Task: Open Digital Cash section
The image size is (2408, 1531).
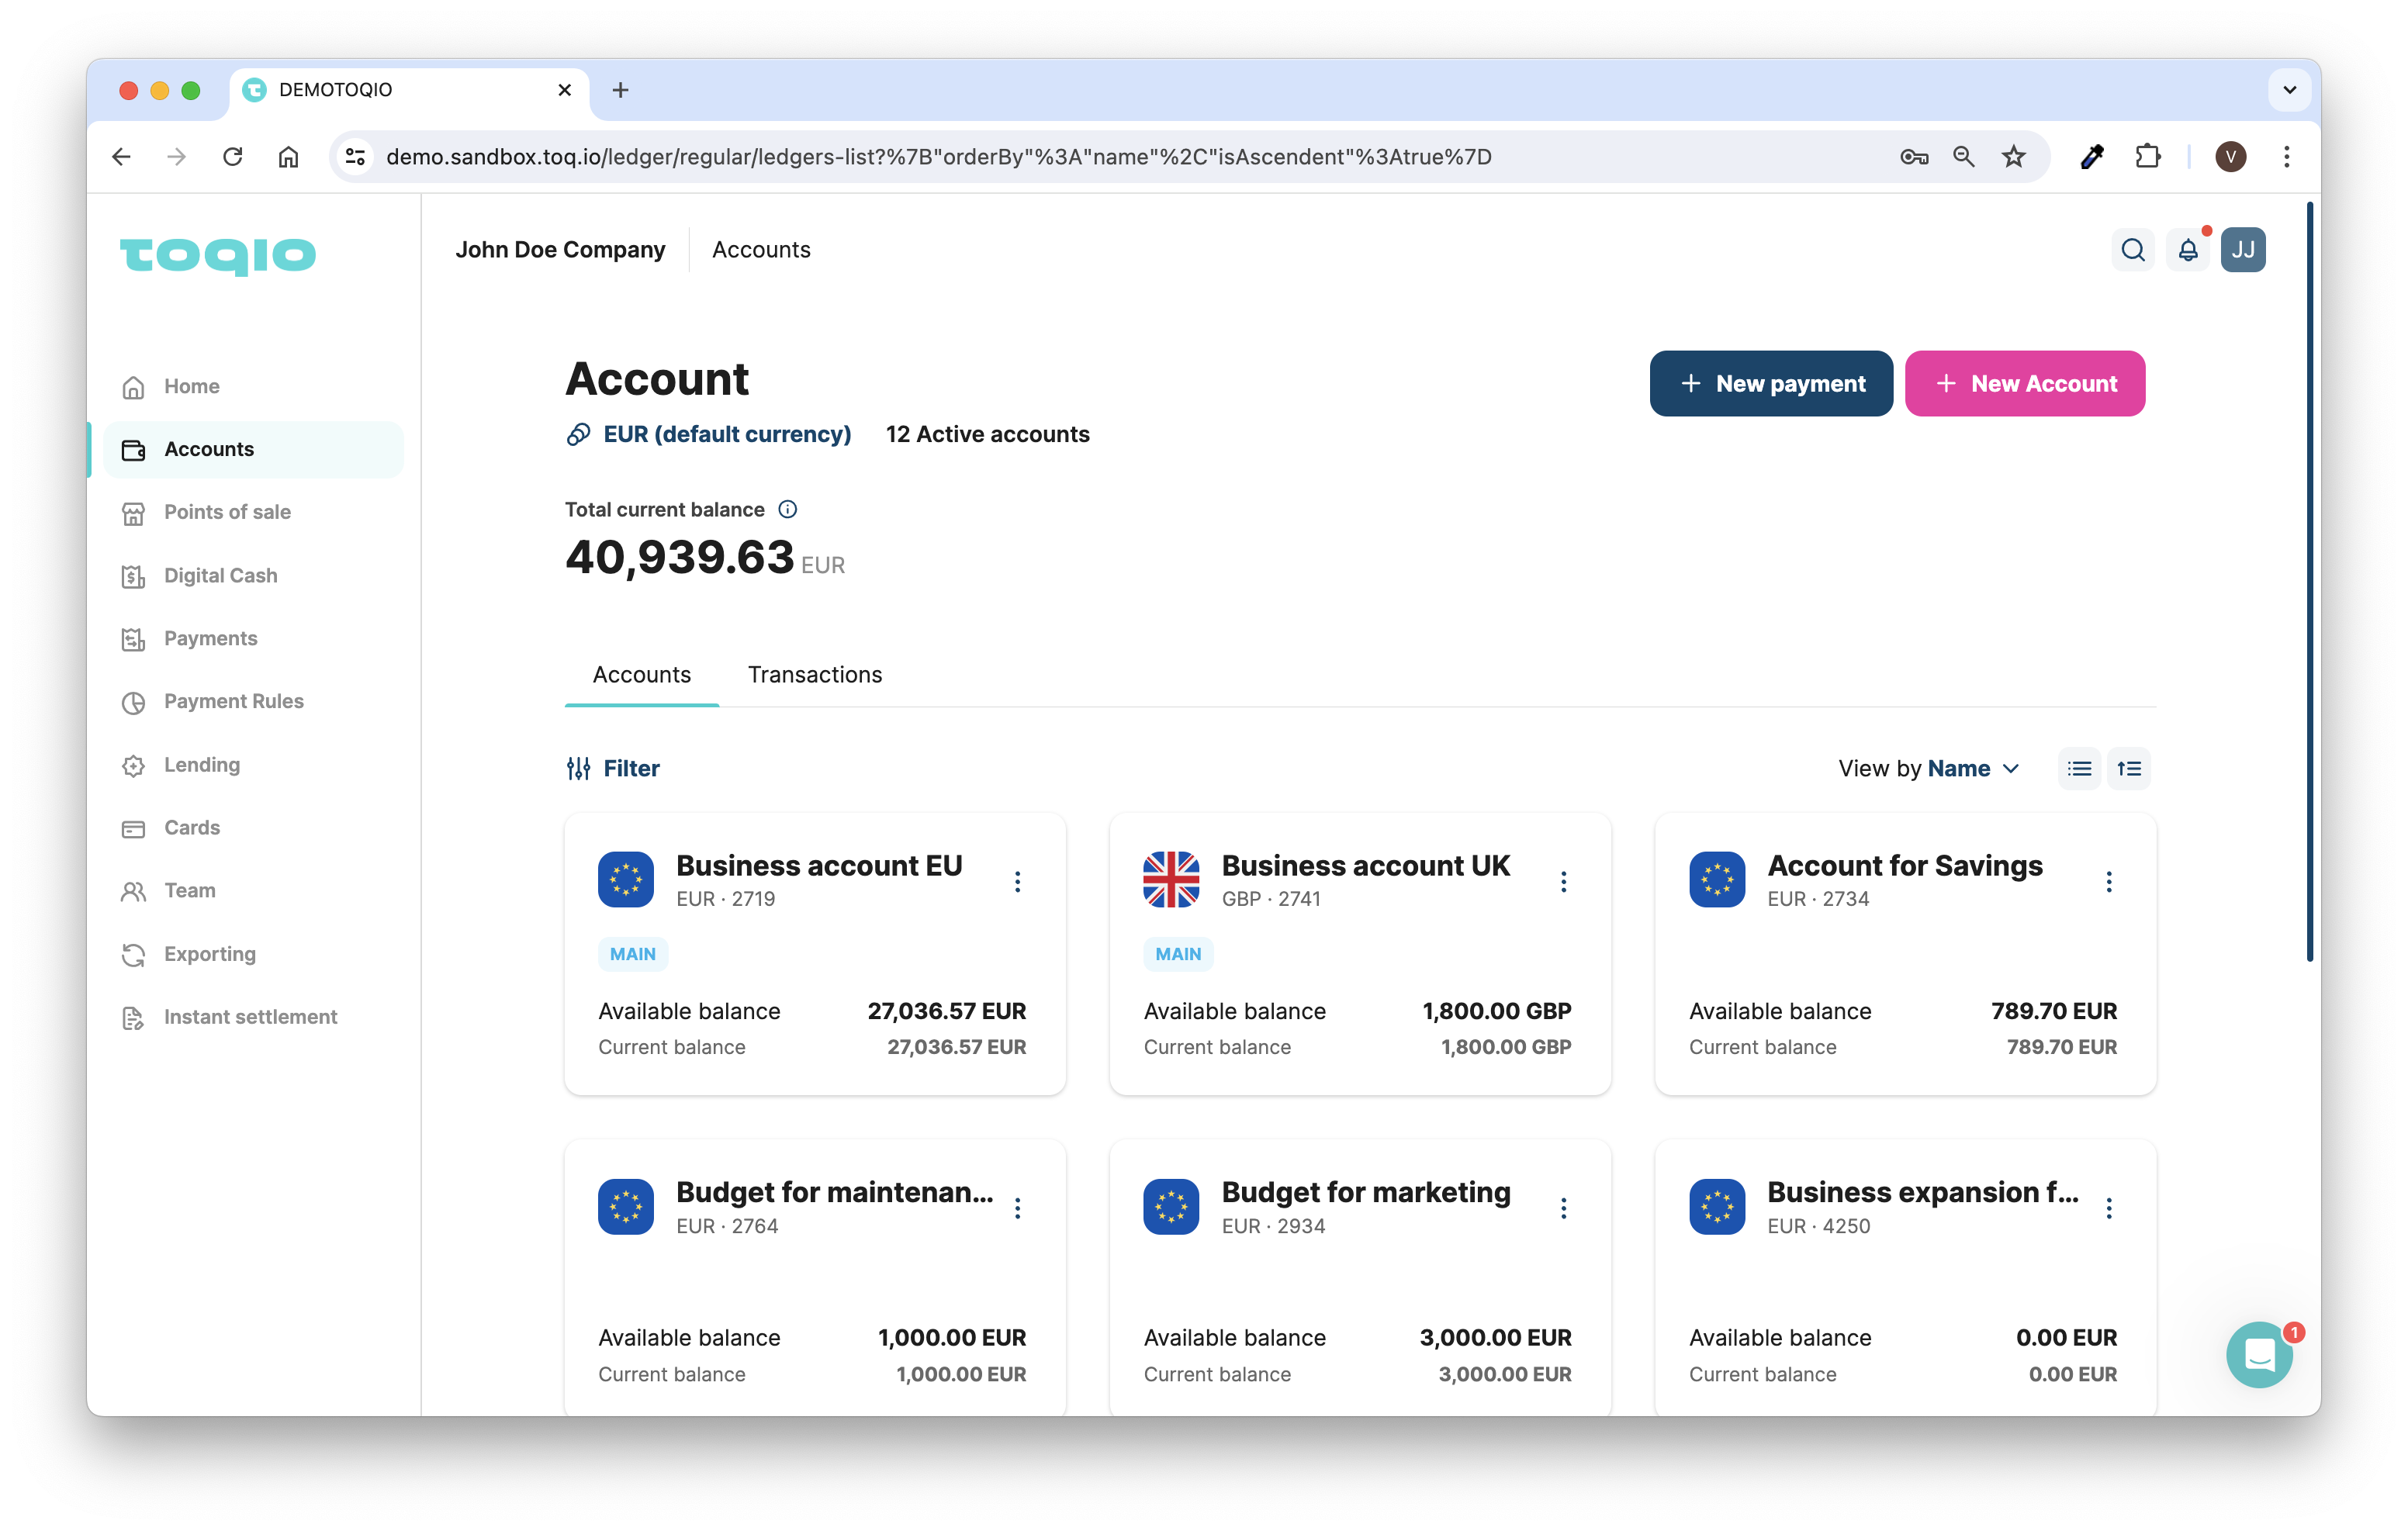Action: click(253, 576)
